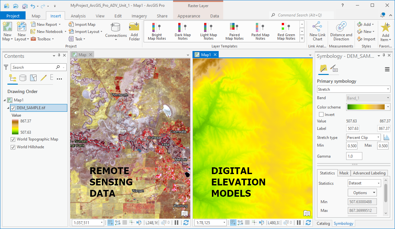Viewport: 395px width, 229px height.
Task: Switch to the Imagery ribbon tab
Action: (x=139, y=16)
